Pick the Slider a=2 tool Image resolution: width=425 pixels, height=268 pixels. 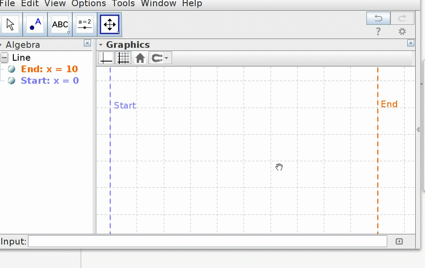click(85, 24)
